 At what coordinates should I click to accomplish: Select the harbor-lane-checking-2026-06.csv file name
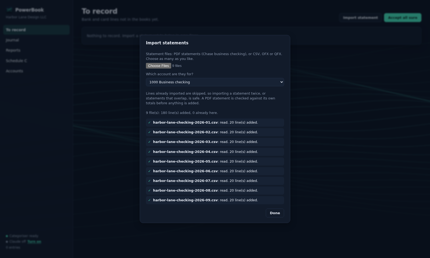[185, 171]
